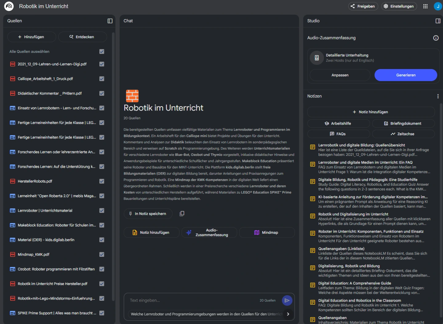Click the info icon beside Audio-Zusammenfassung

pos(436,38)
